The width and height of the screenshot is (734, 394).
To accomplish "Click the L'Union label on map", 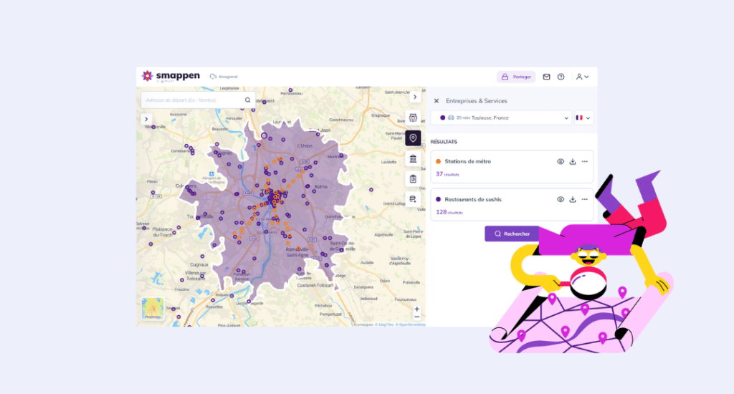I will click(x=305, y=145).
